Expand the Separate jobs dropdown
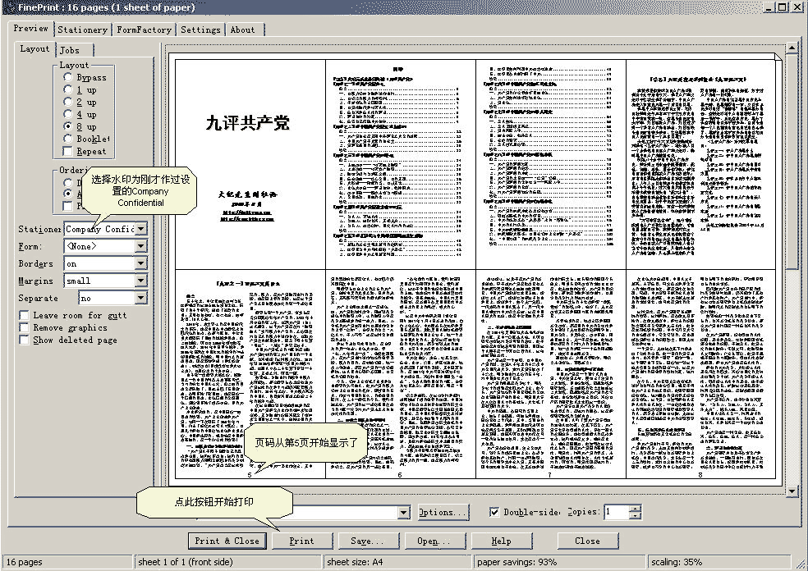 [140, 298]
